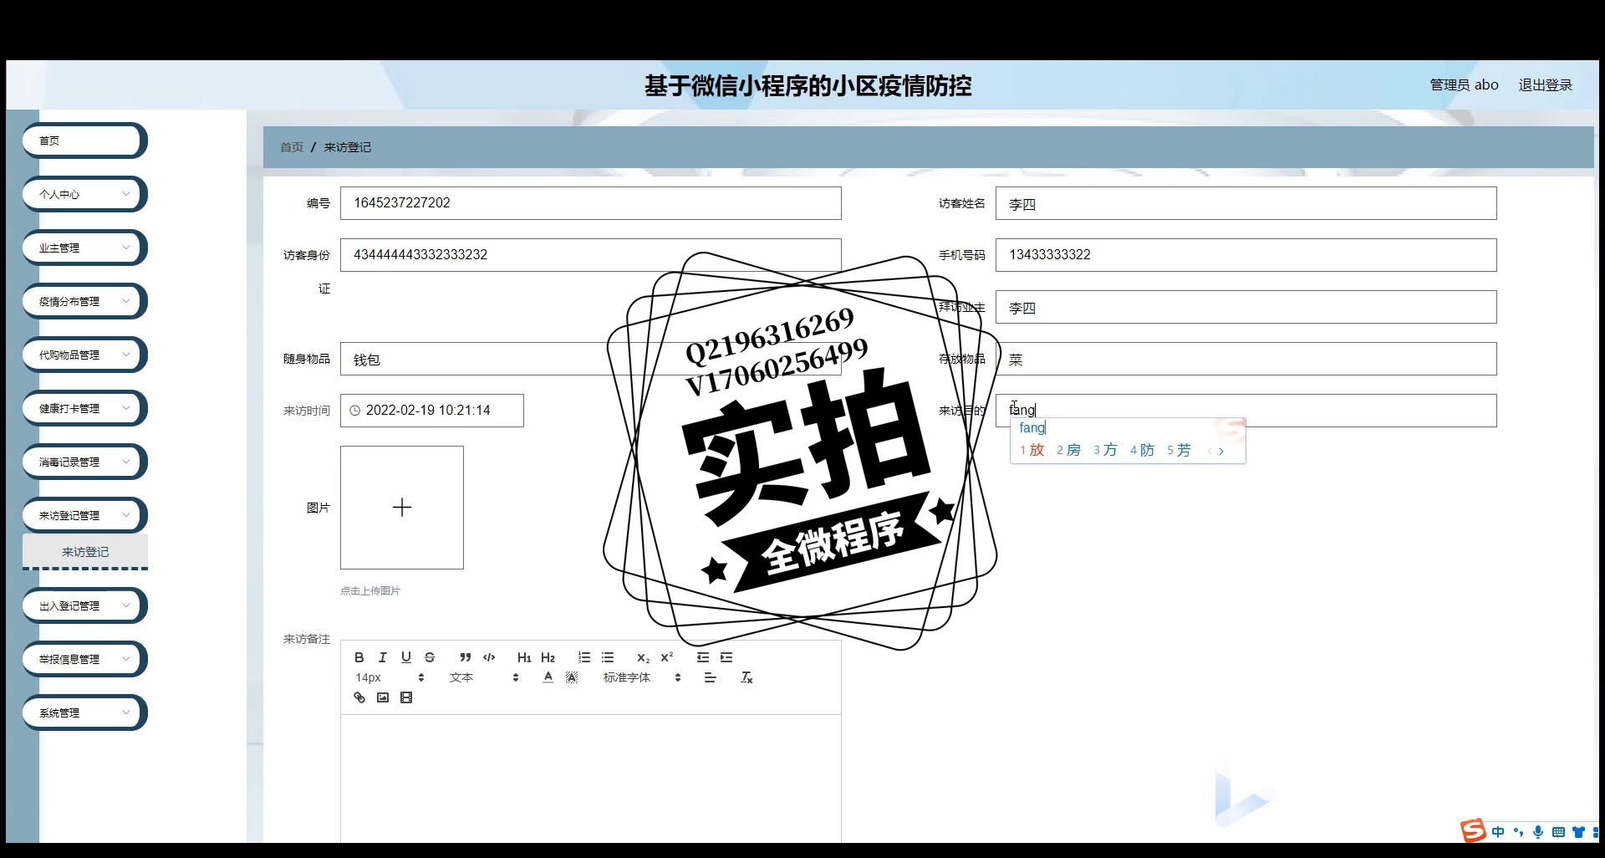Click the 访客身份证 input field
Viewport: 1605px width, 858px height.
pyautogui.click(x=590, y=255)
